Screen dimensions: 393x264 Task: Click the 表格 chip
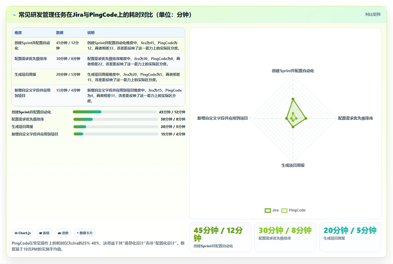pos(44,233)
